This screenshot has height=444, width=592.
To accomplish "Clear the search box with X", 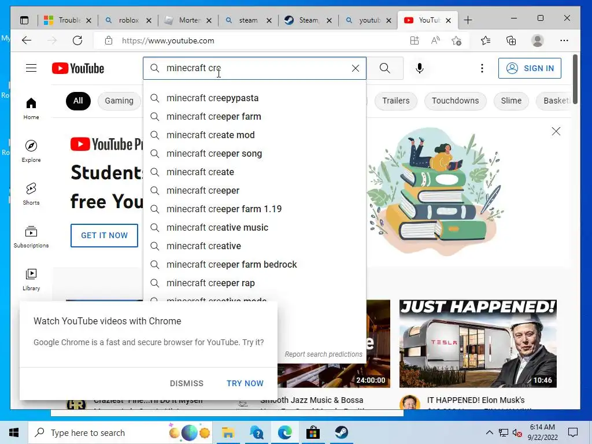I will 356,68.
